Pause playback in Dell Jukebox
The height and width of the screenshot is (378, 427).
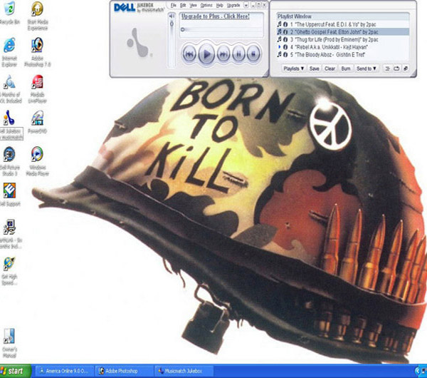[x=238, y=54]
